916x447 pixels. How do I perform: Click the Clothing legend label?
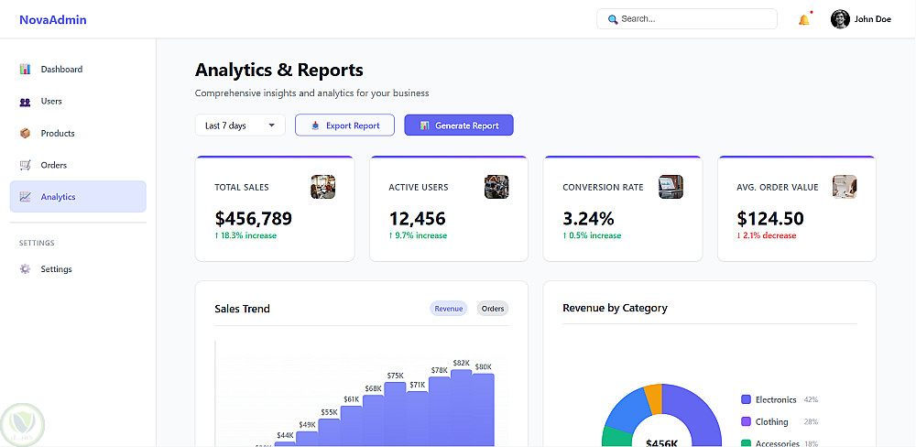771,421
